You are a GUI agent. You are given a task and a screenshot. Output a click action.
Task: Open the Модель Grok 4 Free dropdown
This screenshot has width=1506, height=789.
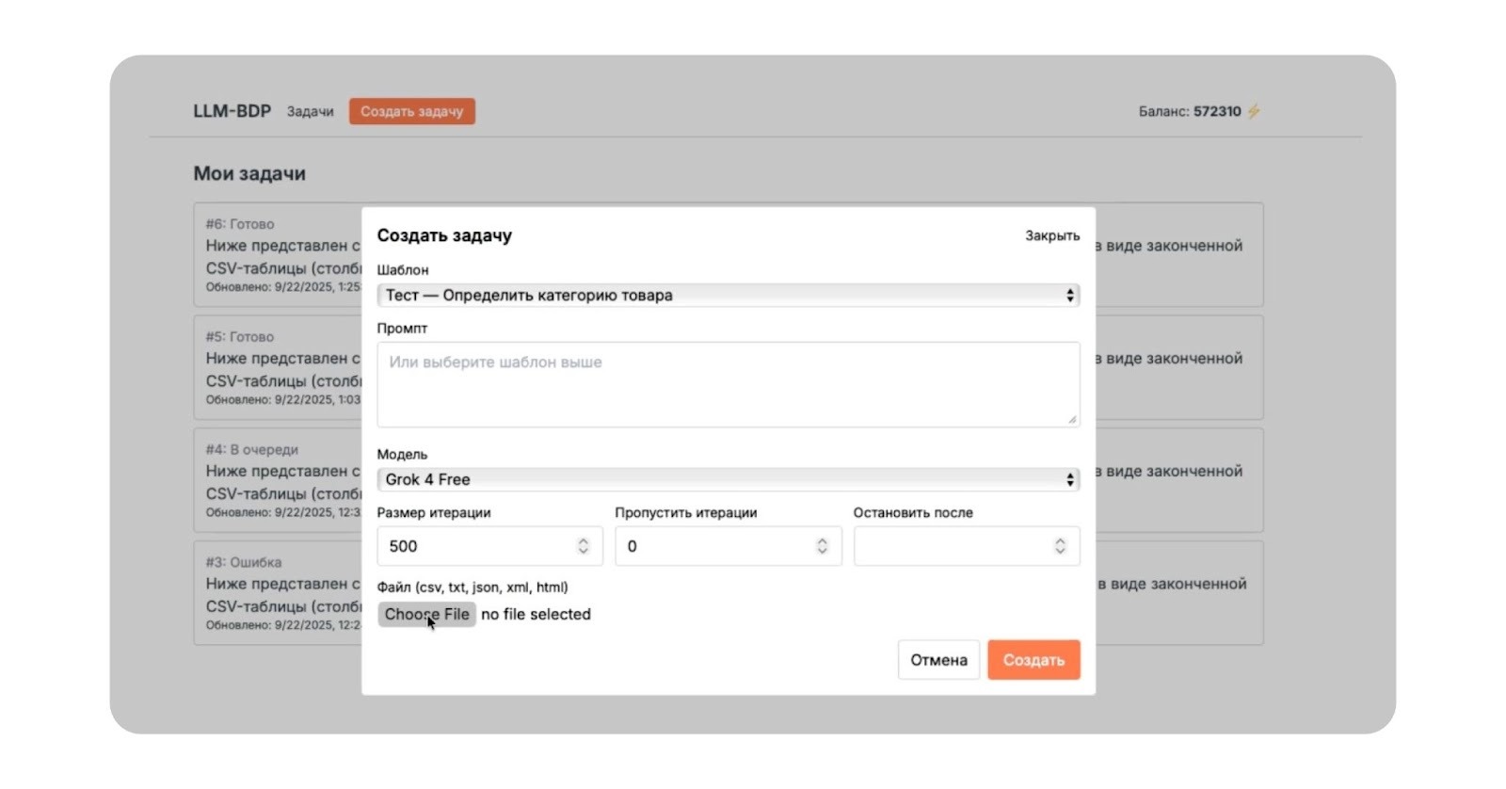click(728, 479)
